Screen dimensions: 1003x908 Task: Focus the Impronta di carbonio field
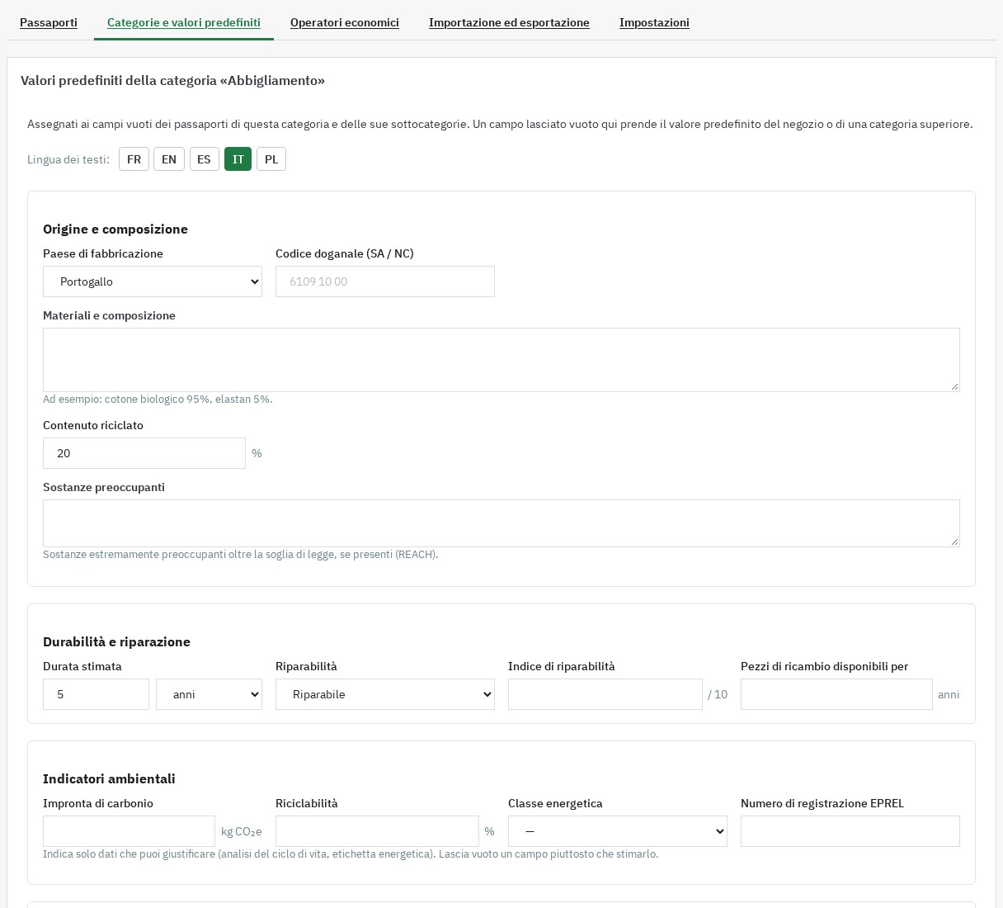[x=129, y=831]
